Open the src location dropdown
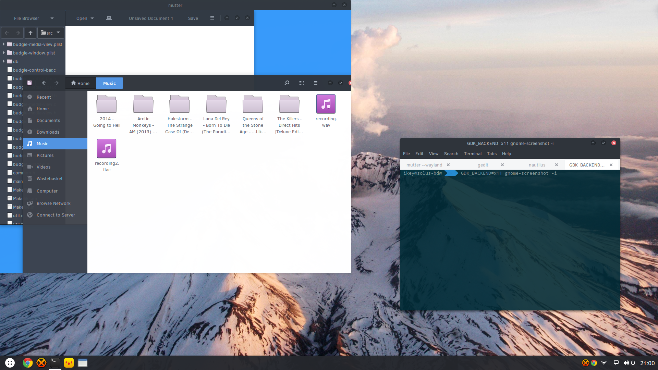Screen dimensions: 658x370 [50, 33]
